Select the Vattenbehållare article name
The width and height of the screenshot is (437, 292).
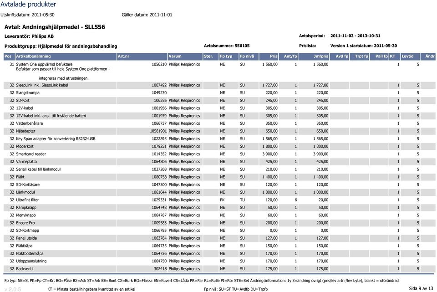coord(30,123)
